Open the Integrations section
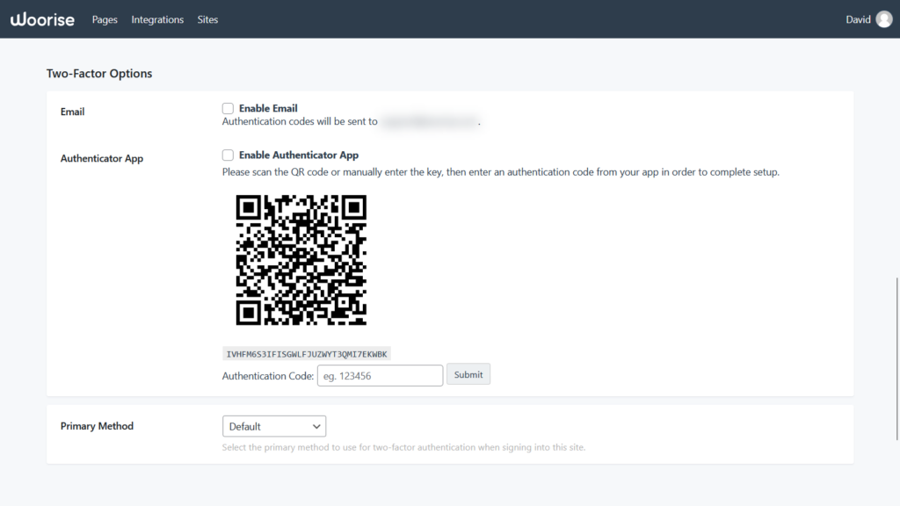The width and height of the screenshot is (900, 506). (x=156, y=19)
